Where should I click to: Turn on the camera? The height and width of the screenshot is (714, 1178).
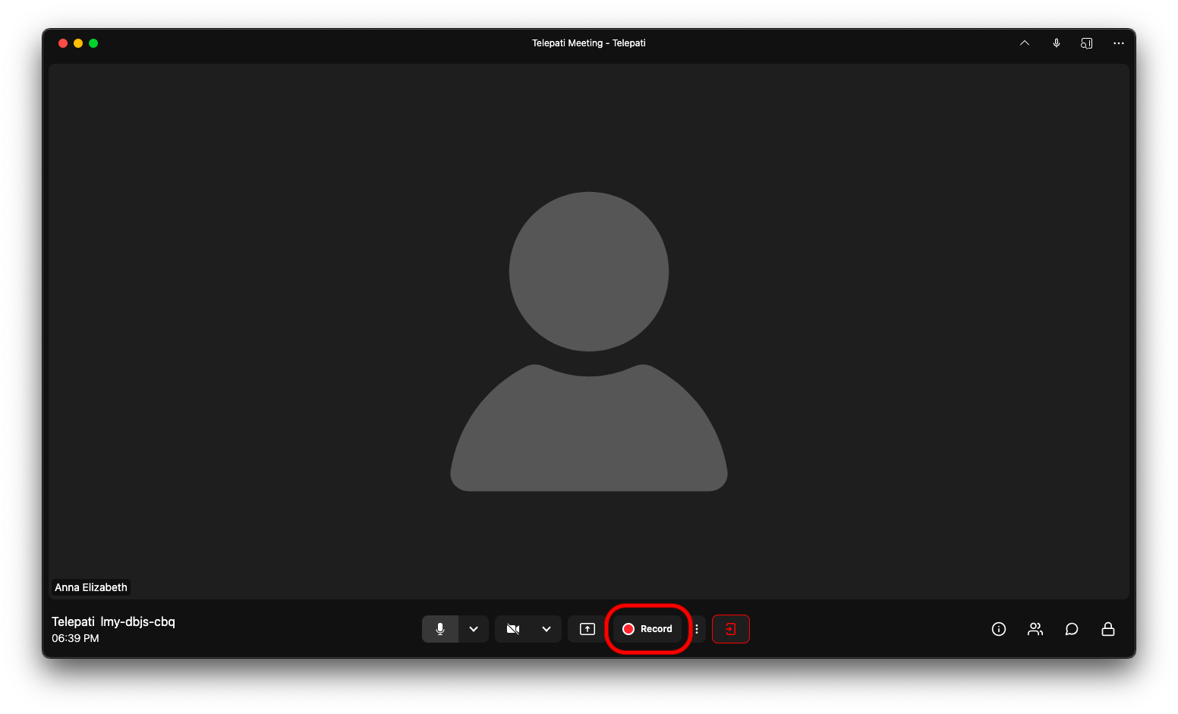(x=513, y=629)
